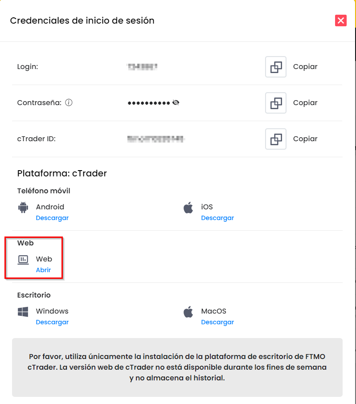Click the copy icon for cTrader ID
The width and height of the screenshot is (356, 404).
tap(276, 139)
